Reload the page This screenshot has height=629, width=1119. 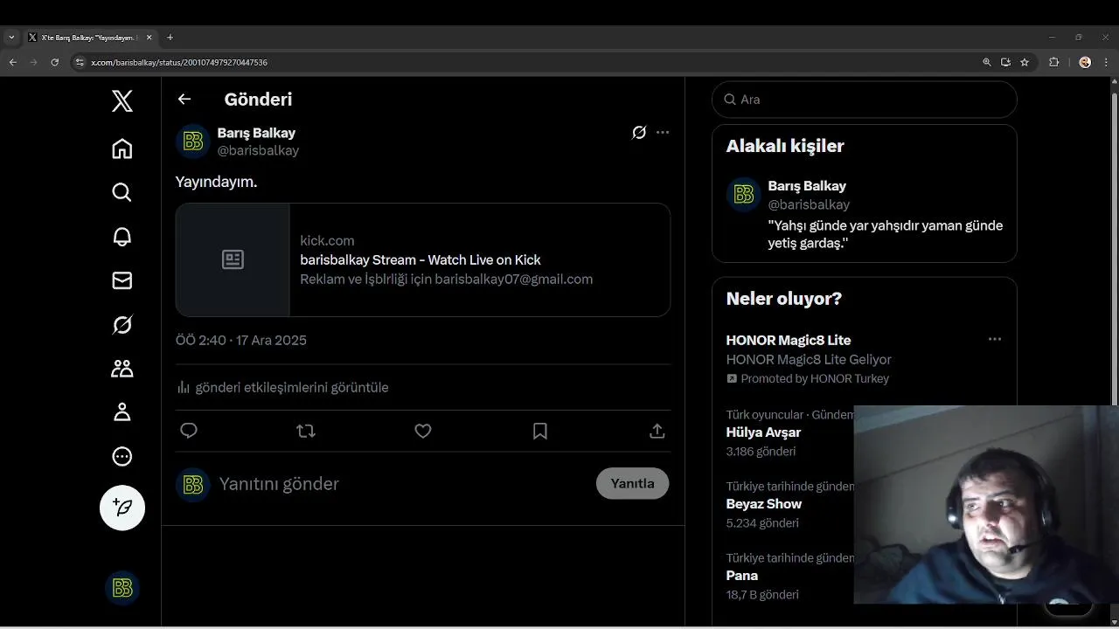coord(54,62)
